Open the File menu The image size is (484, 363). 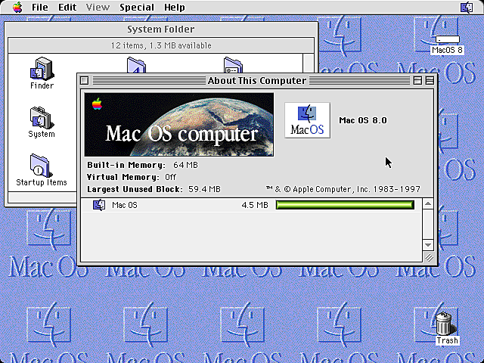[x=40, y=7]
